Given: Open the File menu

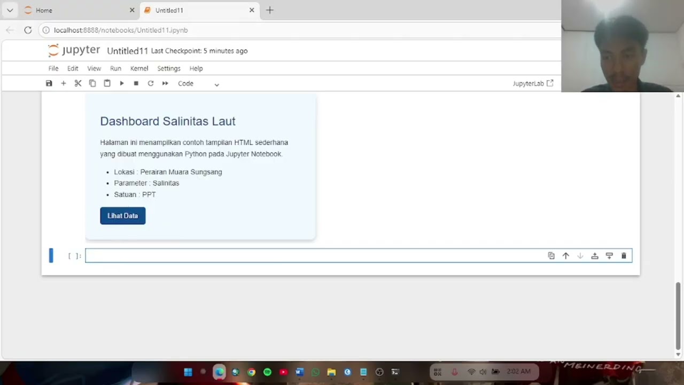Looking at the screenshot, I should coord(53,68).
